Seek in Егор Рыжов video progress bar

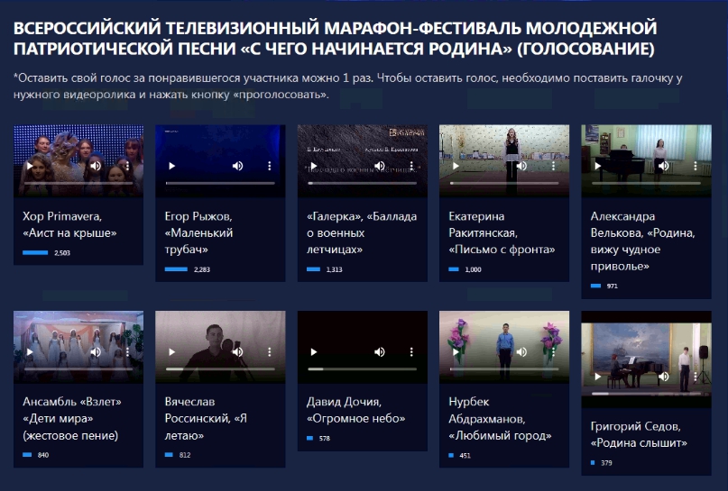coord(220,183)
